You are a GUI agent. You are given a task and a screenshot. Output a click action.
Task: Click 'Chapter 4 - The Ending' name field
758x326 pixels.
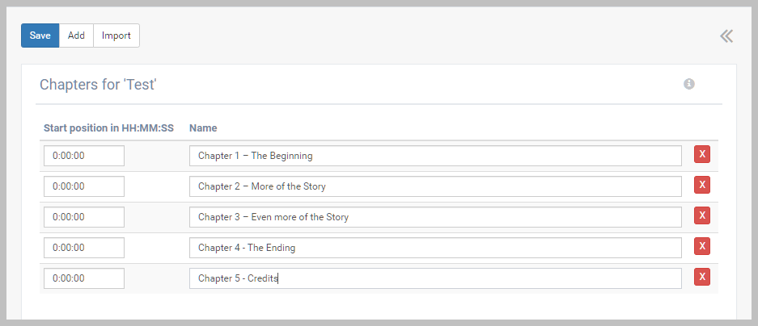click(435, 248)
